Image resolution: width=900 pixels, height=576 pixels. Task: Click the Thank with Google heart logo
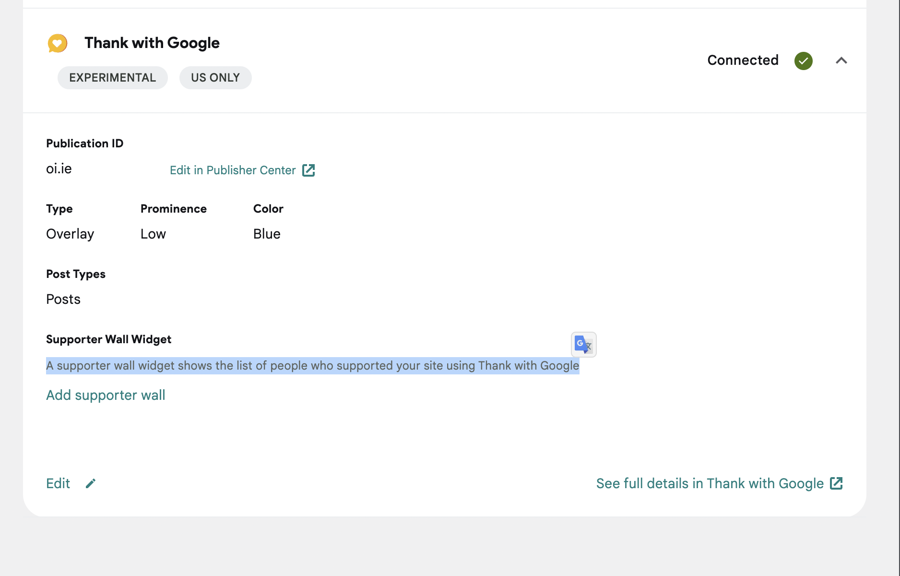[58, 43]
